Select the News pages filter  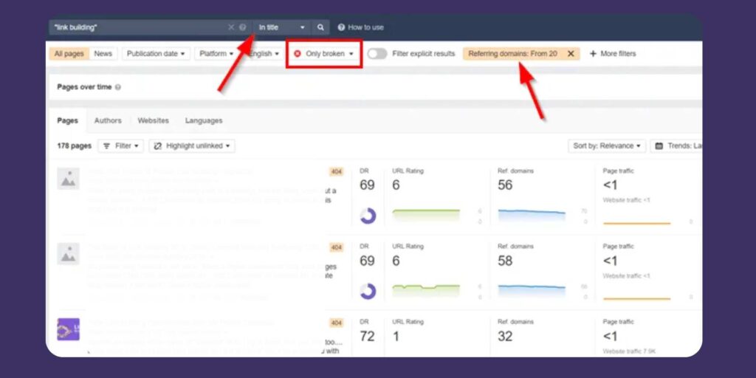coord(103,54)
